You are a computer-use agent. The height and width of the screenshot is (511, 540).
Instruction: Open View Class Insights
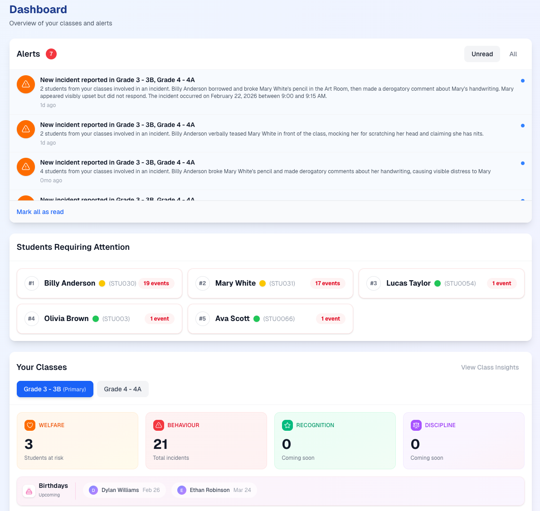(x=490, y=367)
